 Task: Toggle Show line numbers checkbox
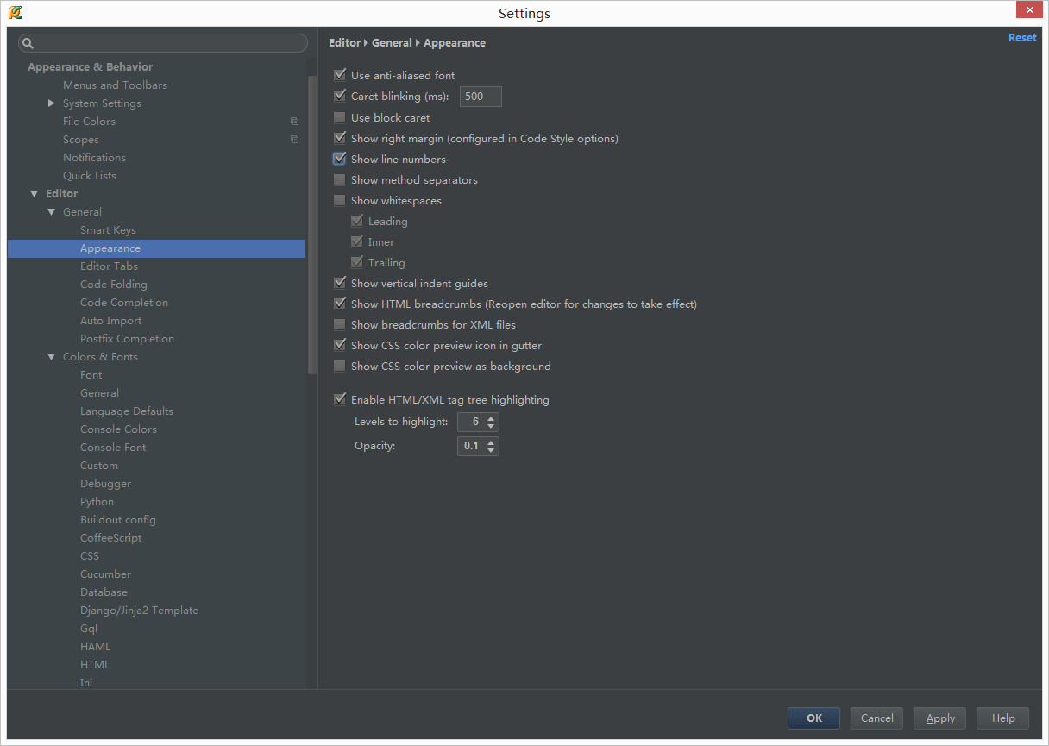tap(340, 159)
